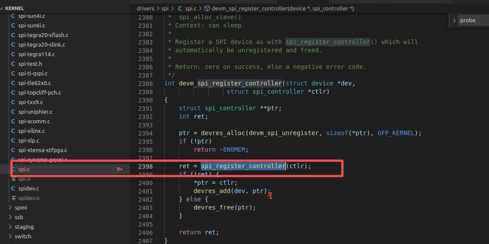The height and width of the screenshot is (244, 489).
Task: Click the probe search input field
Action: [473, 20]
